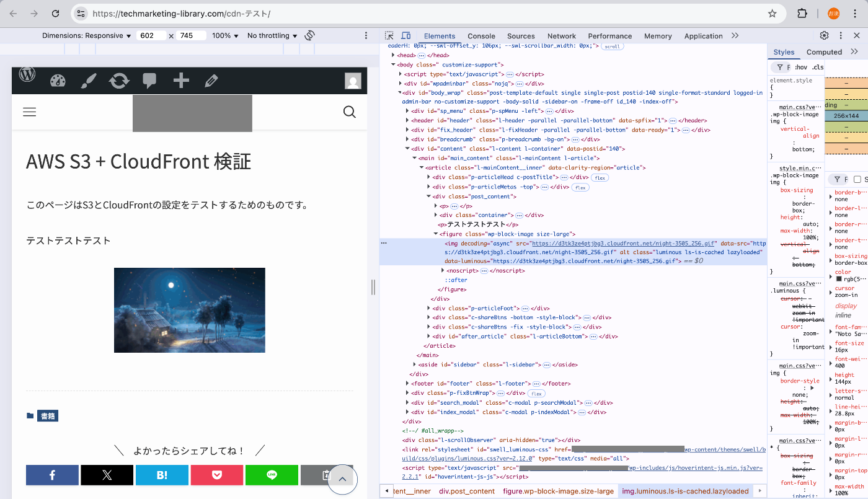
Task: Switch to the Sources tab
Action: pos(521,36)
